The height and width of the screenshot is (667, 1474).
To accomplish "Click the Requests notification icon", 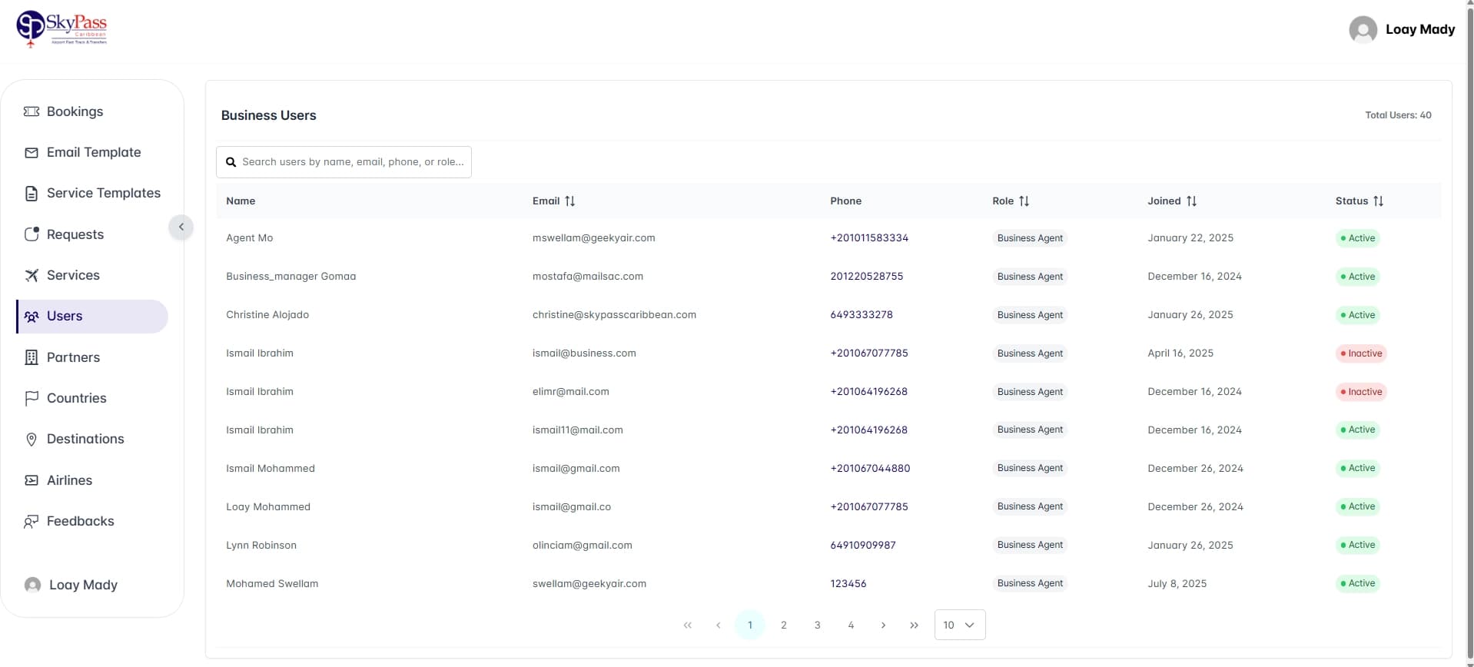I will (32, 234).
